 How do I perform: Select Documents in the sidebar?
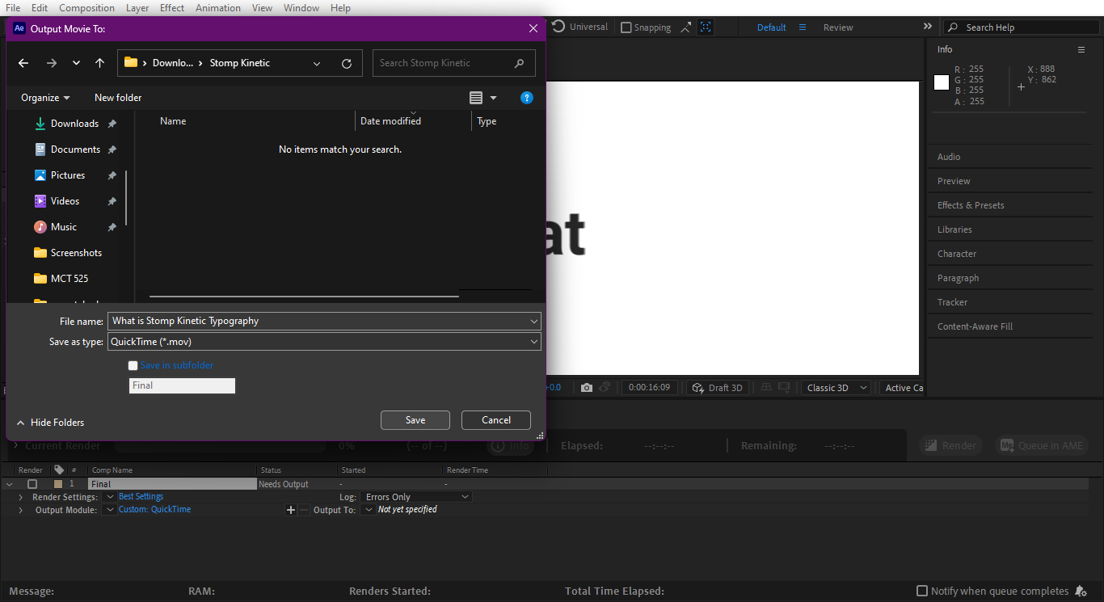(x=75, y=149)
